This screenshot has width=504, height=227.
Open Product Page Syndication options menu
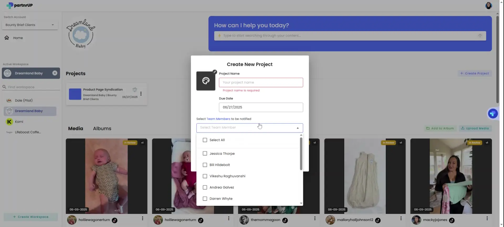(x=141, y=94)
